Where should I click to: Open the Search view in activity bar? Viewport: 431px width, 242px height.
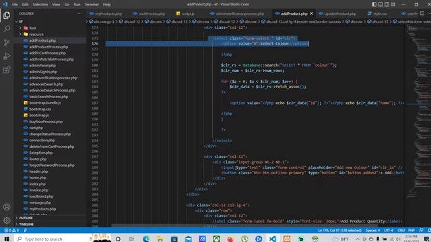pyautogui.click(x=7, y=29)
